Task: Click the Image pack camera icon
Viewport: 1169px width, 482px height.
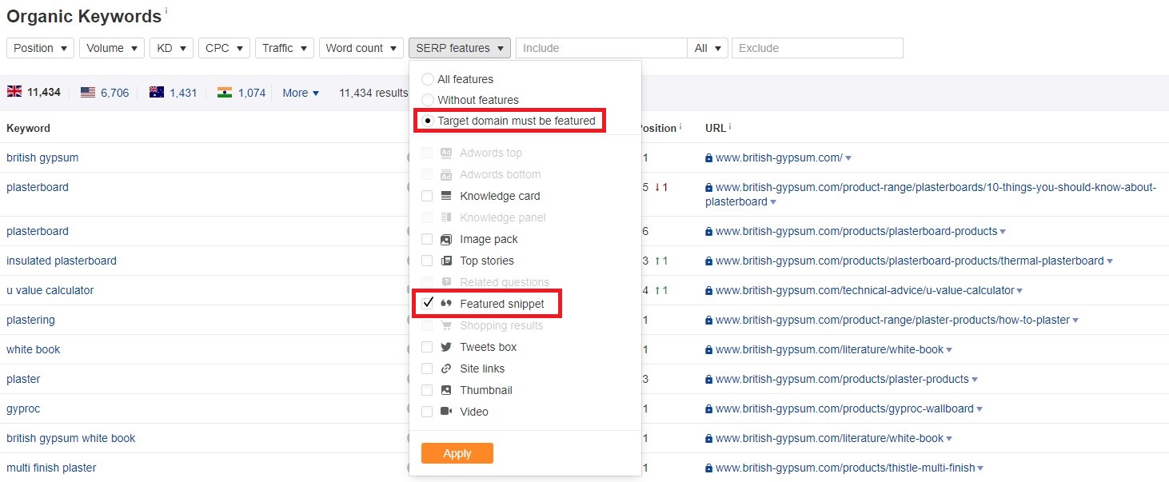Action: 445,239
